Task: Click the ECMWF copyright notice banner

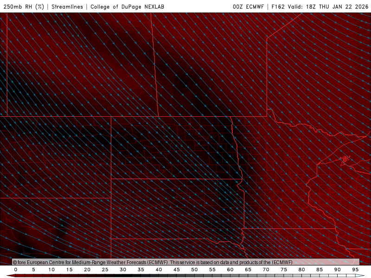Action: 186,262
